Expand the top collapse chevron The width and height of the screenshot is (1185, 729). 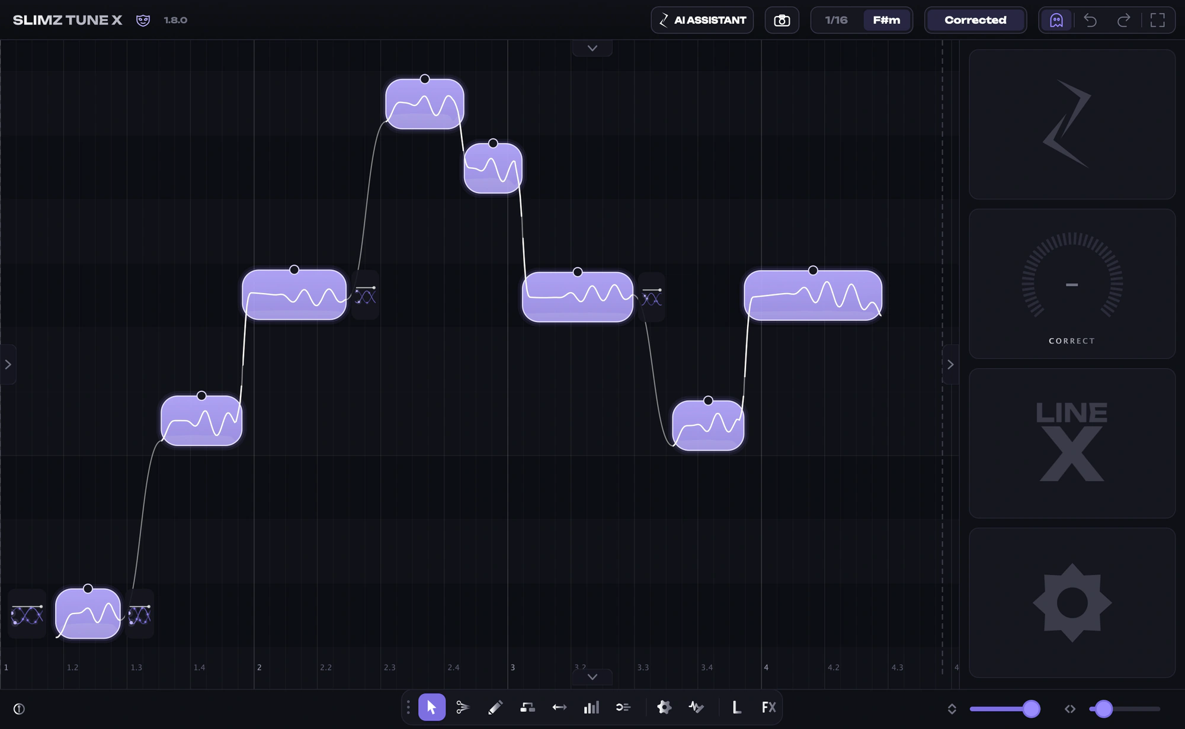(x=592, y=48)
